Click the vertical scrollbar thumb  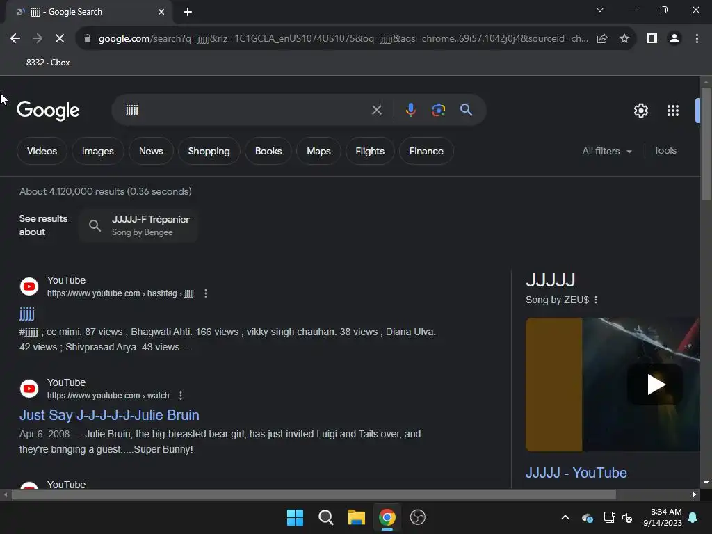(706, 143)
